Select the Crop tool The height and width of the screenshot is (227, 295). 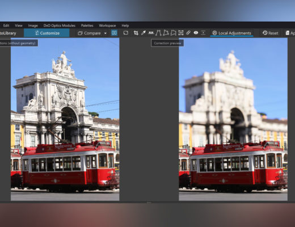tap(136, 33)
